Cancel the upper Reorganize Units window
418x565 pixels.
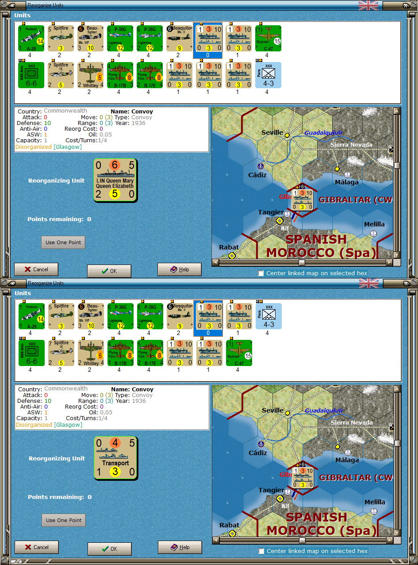[x=36, y=269]
